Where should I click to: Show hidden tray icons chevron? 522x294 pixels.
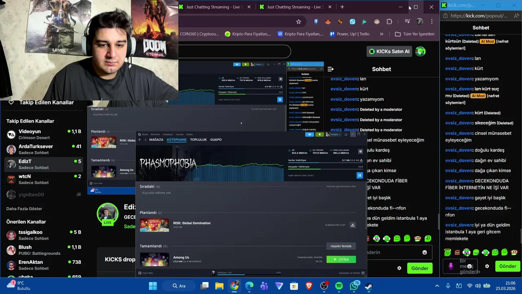coord(437,286)
